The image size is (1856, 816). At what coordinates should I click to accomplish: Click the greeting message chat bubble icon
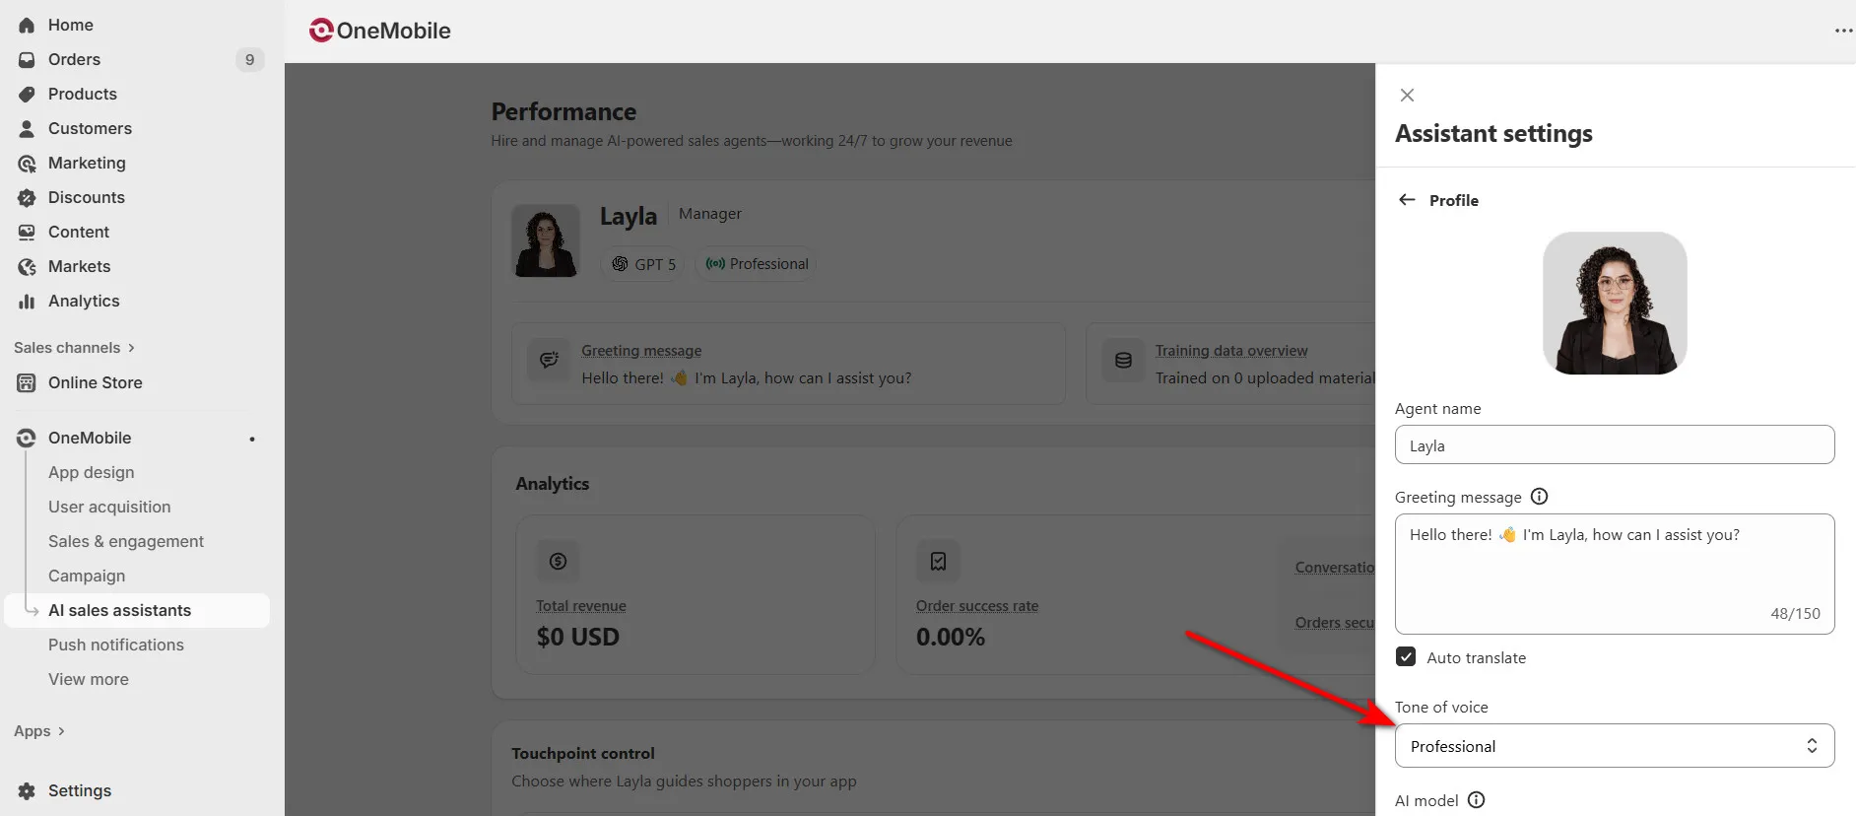coord(549,361)
